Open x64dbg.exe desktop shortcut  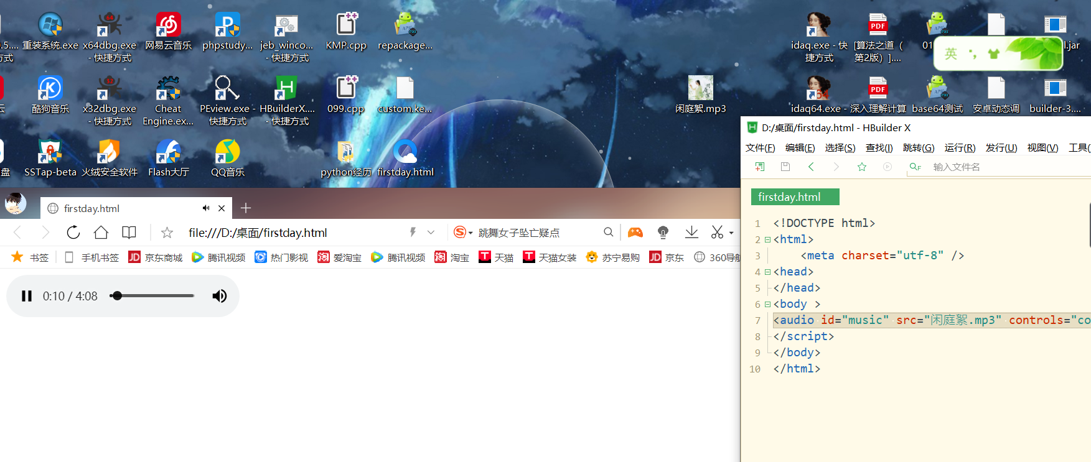110,37
